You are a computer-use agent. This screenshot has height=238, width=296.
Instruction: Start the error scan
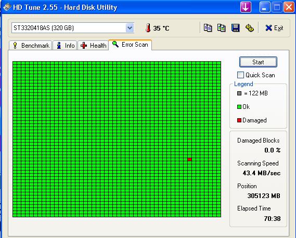pos(258,62)
